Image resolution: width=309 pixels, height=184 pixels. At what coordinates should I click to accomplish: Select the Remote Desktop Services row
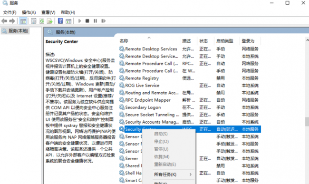click(x=190, y=48)
